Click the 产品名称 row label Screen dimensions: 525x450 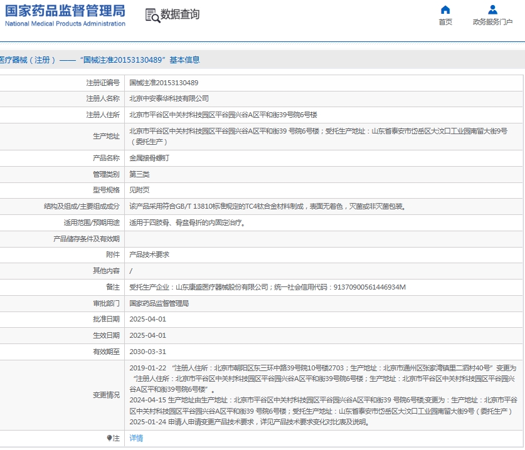click(106, 158)
